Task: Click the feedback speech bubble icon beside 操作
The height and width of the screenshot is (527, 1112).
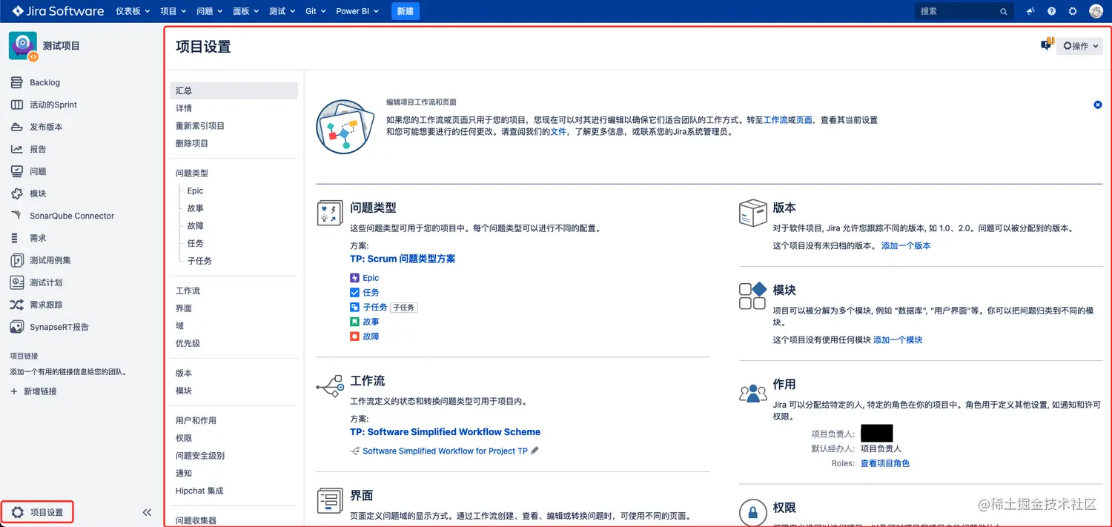Action: pyautogui.click(x=1047, y=44)
